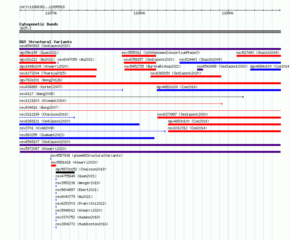This screenshot has width=290, height=240.
Task: Click the 11890k ruler label
Action: [x=228, y=13]
